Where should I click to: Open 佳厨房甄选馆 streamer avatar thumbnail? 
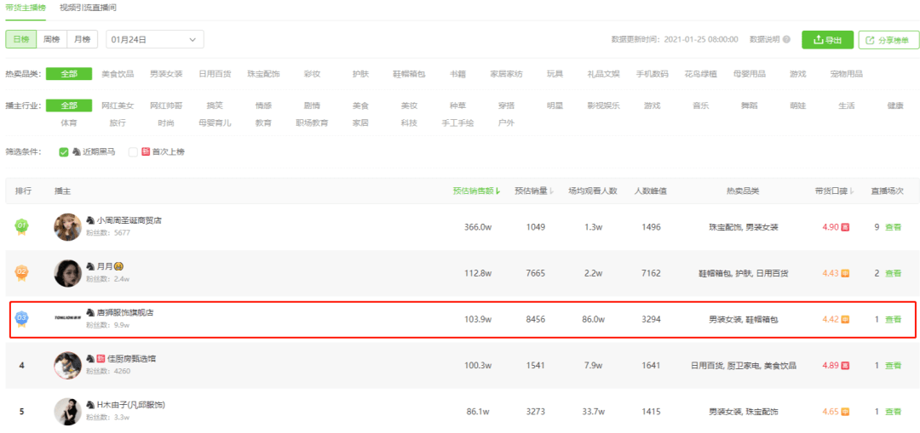click(x=67, y=366)
